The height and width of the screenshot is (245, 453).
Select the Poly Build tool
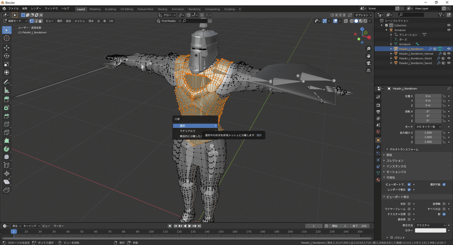click(x=7, y=141)
